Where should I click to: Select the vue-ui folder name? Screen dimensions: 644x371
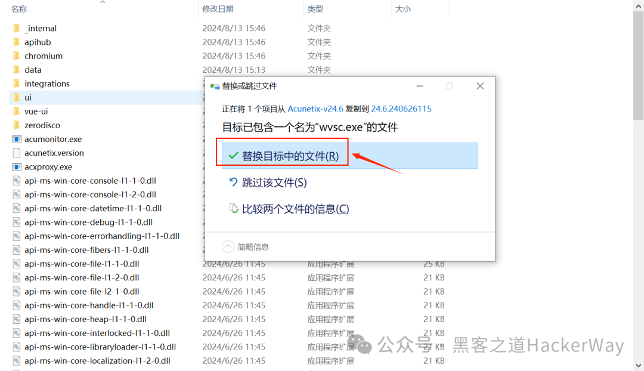pyautogui.click(x=36, y=112)
